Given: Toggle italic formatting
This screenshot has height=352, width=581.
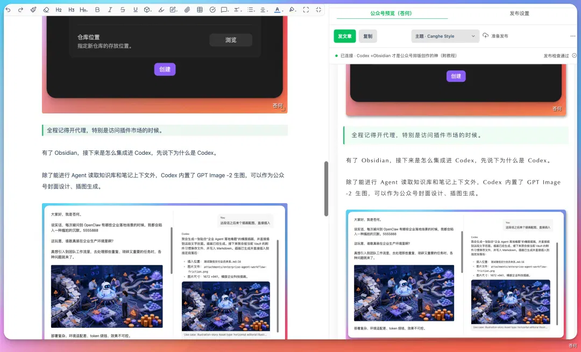Looking at the screenshot, I should pos(110,10).
